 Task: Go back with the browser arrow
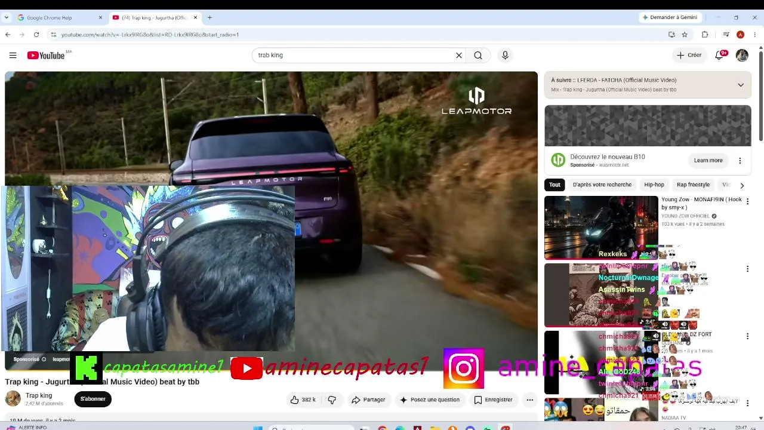pos(8,35)
